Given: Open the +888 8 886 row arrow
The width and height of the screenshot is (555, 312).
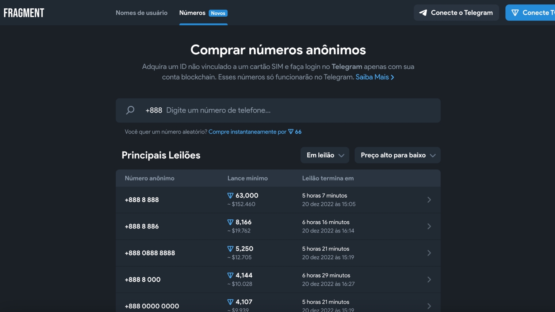Looking at the screenshot, I should pyautogui.click(x=429, y=226).
